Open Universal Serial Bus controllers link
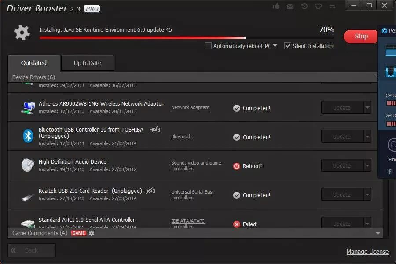 pyautogui.click(x=192, y=195)
